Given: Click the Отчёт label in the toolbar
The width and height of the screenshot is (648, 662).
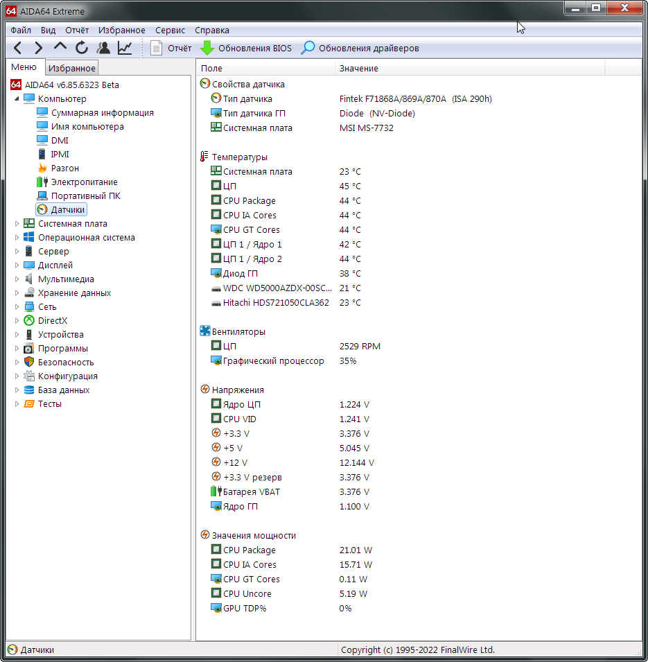Looking at the screenshot, I should point(179,48).
